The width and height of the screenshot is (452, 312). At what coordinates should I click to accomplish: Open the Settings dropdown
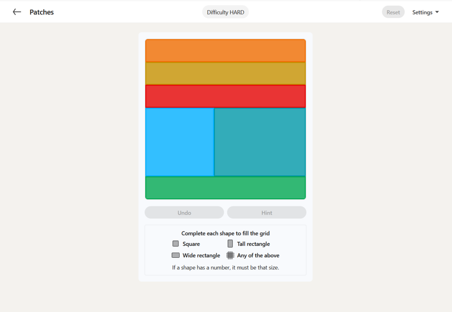(x=426, y=12)
